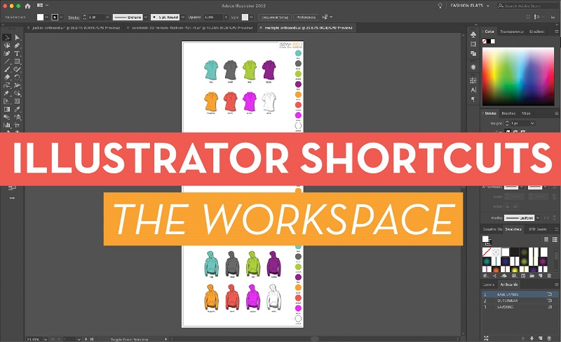Screen dimensions: 561x342
Task: Select the Line Segment tool
Action: click(x=7, y=62)
